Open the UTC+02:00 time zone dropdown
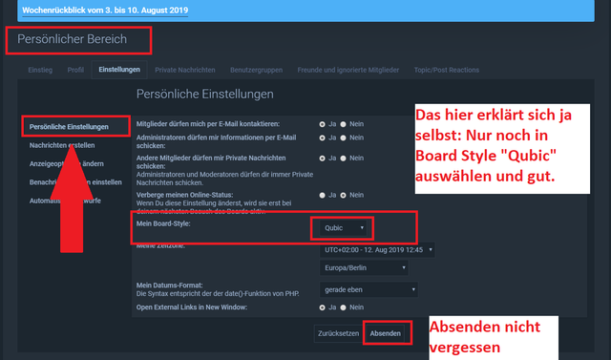This screenshot has height=360, width=611. [x=377, y=250]
